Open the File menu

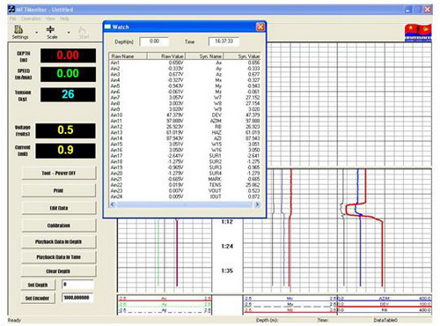pyautogui.click(x=12, y=19)
